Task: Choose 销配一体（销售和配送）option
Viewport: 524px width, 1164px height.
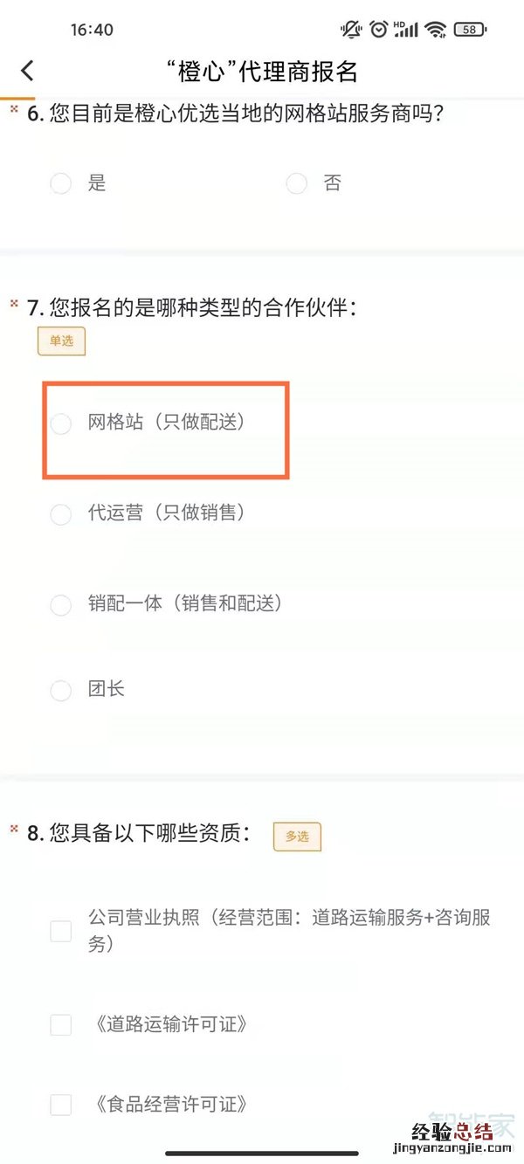Action: pos(60,604)
